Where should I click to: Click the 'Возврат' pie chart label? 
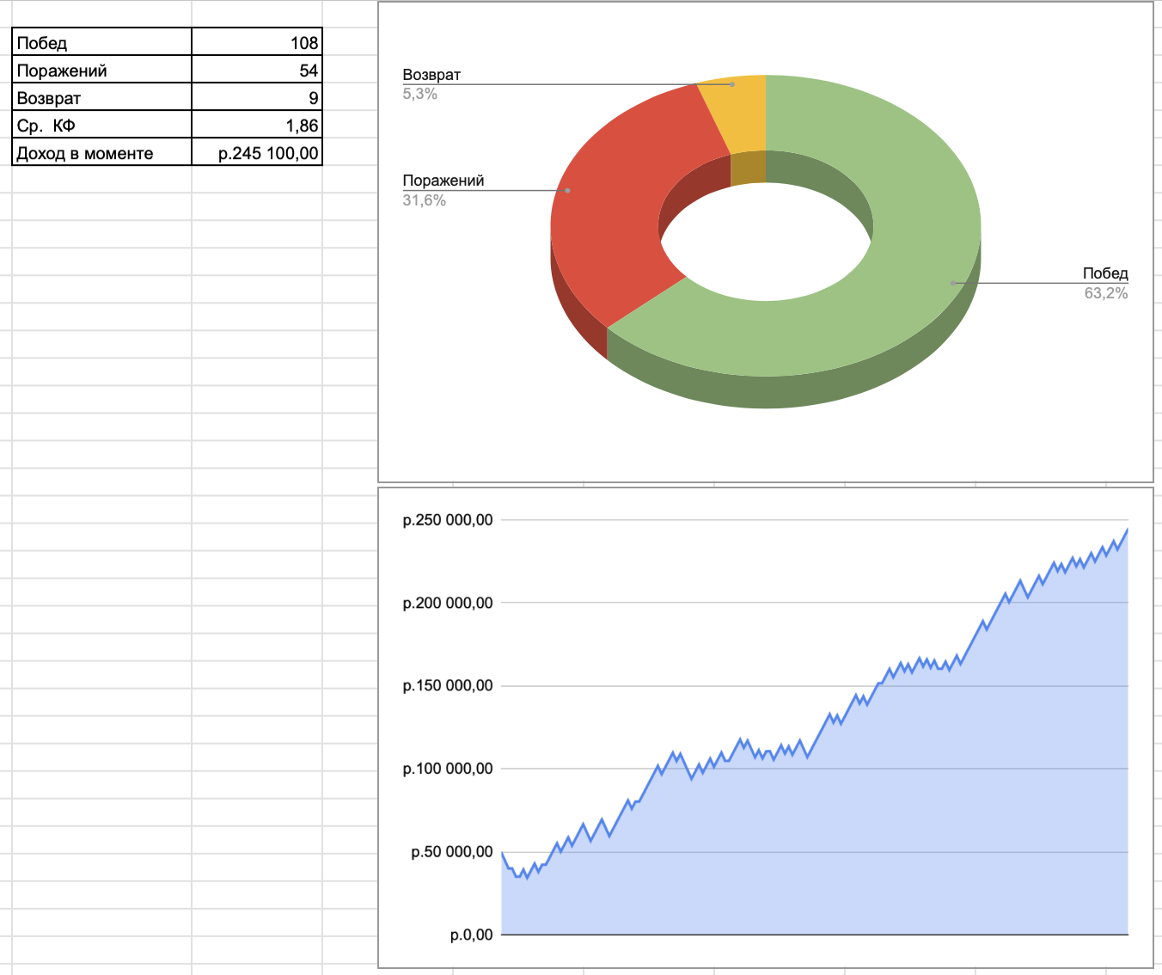[x=431, y=75]
